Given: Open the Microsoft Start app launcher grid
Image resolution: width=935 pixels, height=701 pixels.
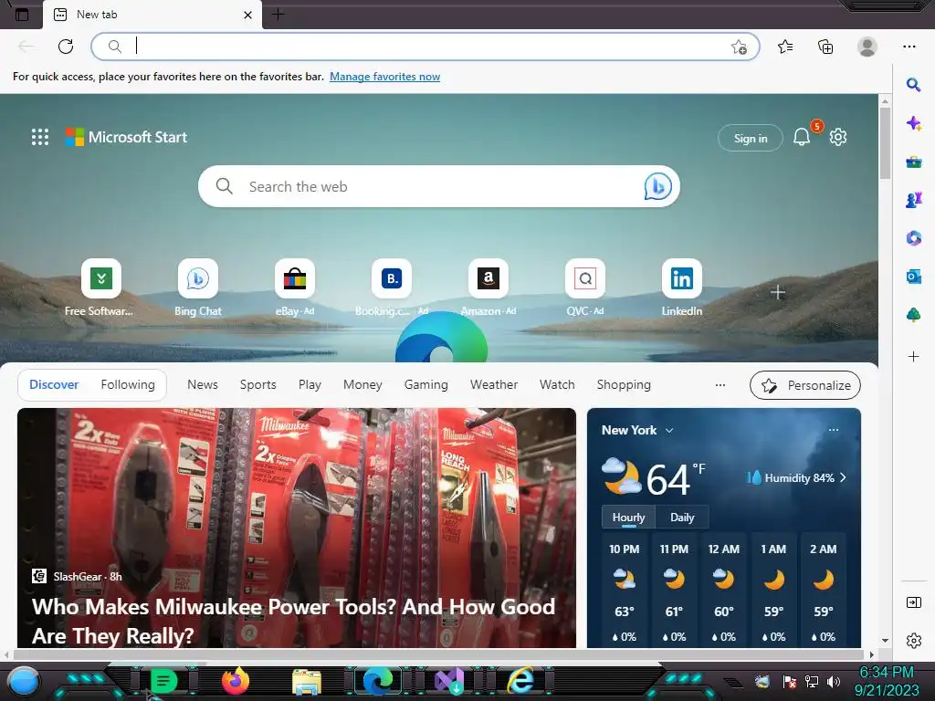Looking at the screenshot, I should point(40,137).
